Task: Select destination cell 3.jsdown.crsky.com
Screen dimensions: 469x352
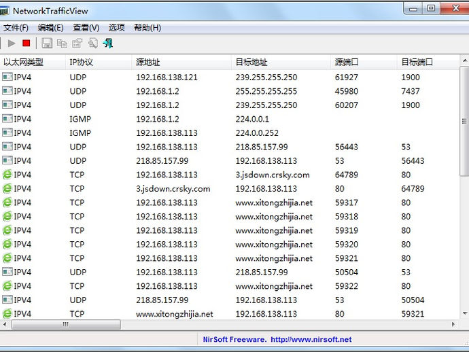Action: [273, 175]
